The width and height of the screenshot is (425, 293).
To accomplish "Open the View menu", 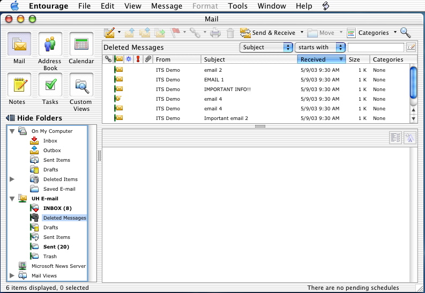I will coord(133,6).
